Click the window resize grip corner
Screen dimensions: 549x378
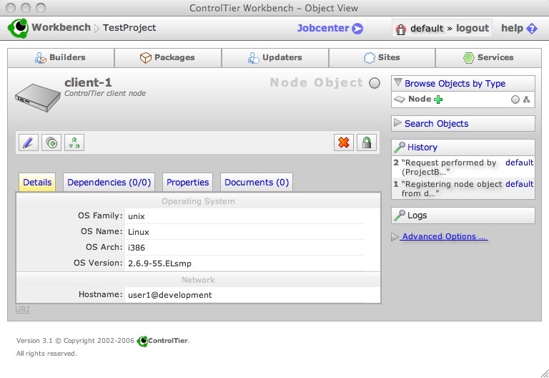[544, 374]
